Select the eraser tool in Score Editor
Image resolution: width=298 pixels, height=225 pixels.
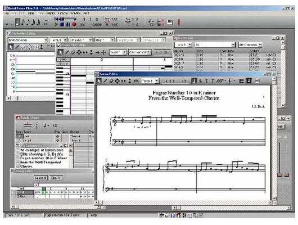[x=111, y=81]
